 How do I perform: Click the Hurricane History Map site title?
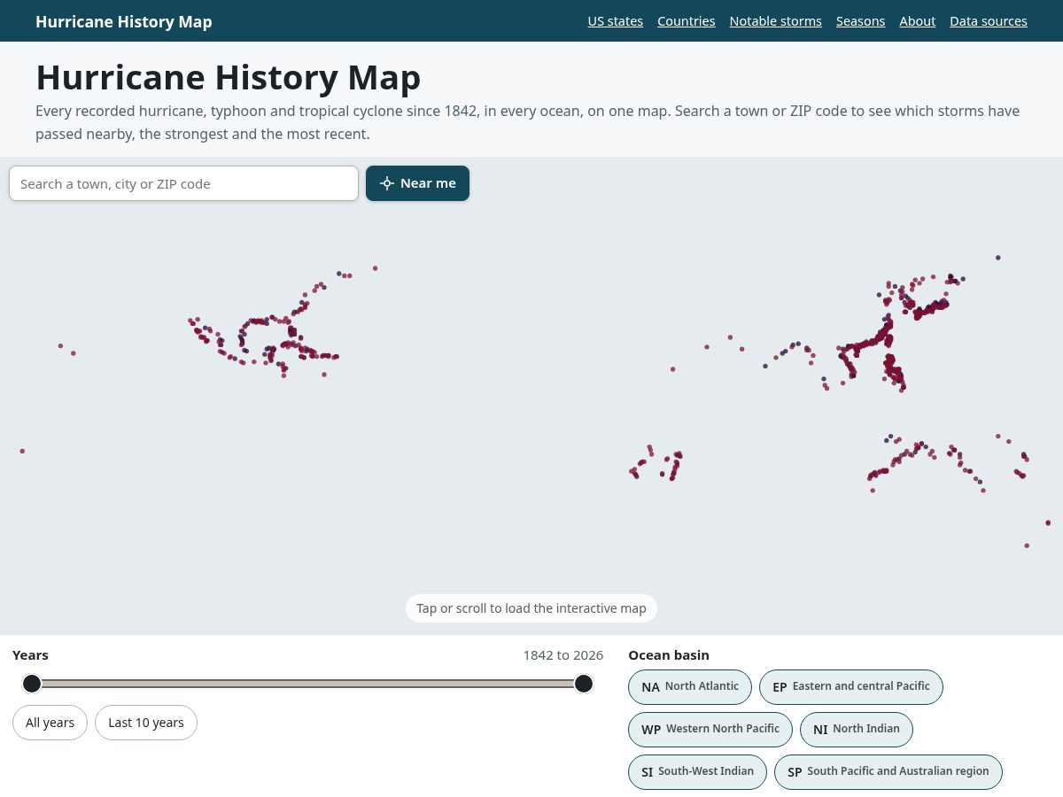point(124,21)
